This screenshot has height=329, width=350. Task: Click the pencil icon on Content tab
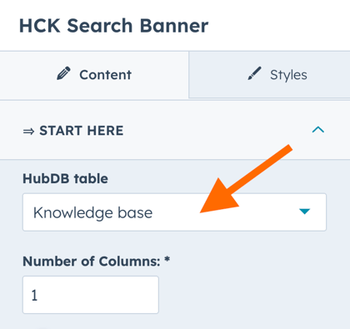click(x=63, y=74)
